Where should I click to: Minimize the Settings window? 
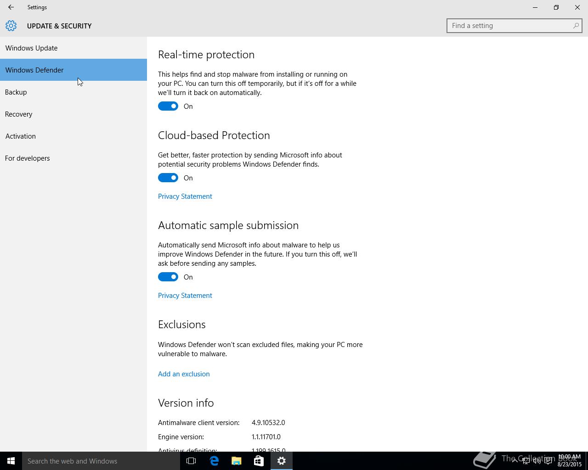click(535, 7)
